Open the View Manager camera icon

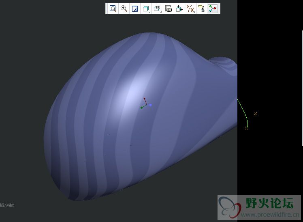(x=169, y=9)
